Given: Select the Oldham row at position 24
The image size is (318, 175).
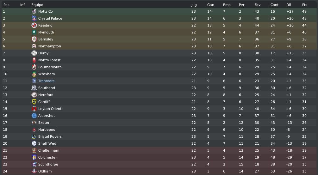Looking at the screenshot, I should [159, 171].
